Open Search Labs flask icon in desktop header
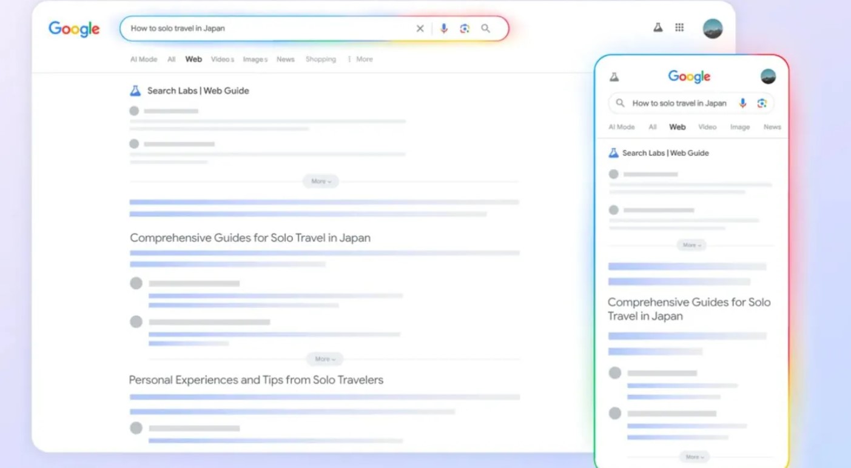Image resolution: width=851 pixels, height=468 pixels. pyautogui.click(x=658, y=27)
